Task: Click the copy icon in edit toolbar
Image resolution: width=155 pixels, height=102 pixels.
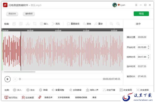Action: click(14, 24)
